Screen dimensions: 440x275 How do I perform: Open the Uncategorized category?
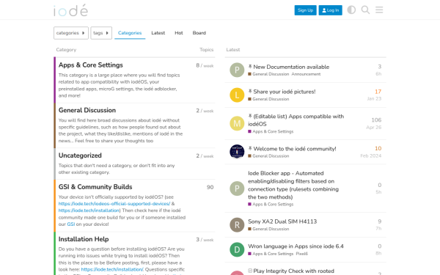pyautogui.click(x=80, y=155)
